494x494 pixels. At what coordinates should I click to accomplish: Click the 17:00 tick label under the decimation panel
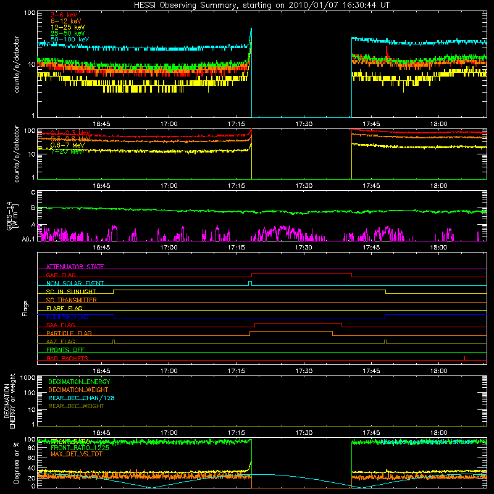click(x=169, y=433)
